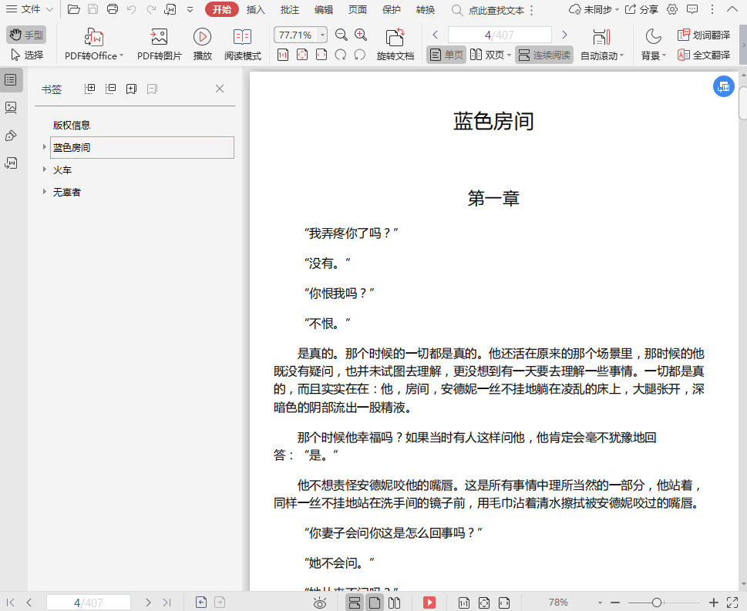Switch to the 插入 tab

point(255,10)
